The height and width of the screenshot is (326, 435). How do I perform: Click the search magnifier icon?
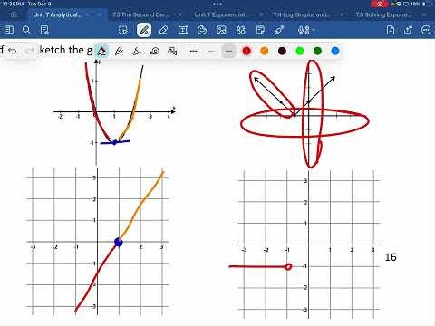click(x=26, y=30)
